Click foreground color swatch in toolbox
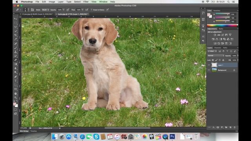This screenshot has height=141, width=251. click(15, 104)
